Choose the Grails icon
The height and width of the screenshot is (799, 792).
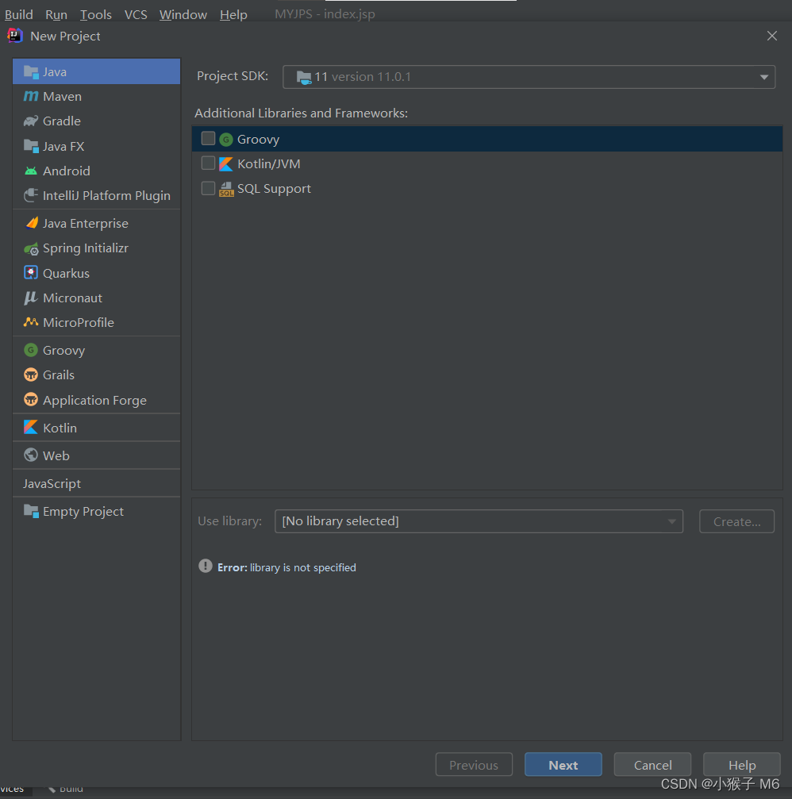point(31,375)
